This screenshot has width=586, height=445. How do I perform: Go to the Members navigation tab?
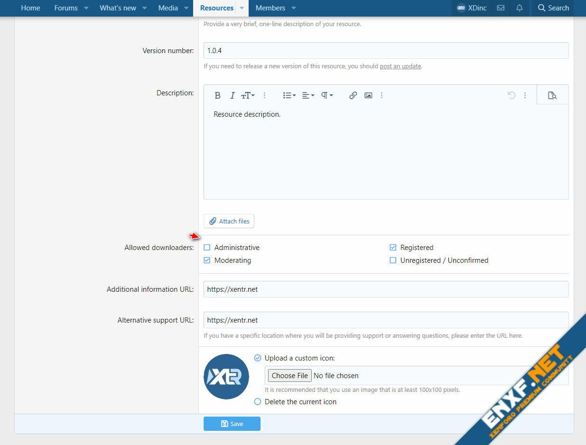[270, 8]
